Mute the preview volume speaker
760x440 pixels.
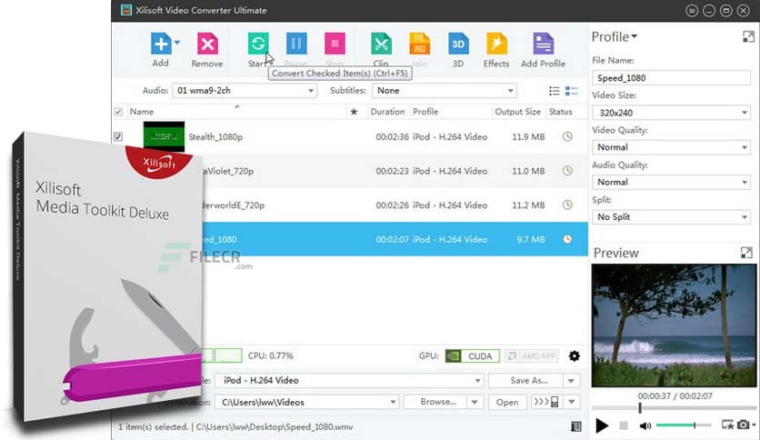coord(645,426)
